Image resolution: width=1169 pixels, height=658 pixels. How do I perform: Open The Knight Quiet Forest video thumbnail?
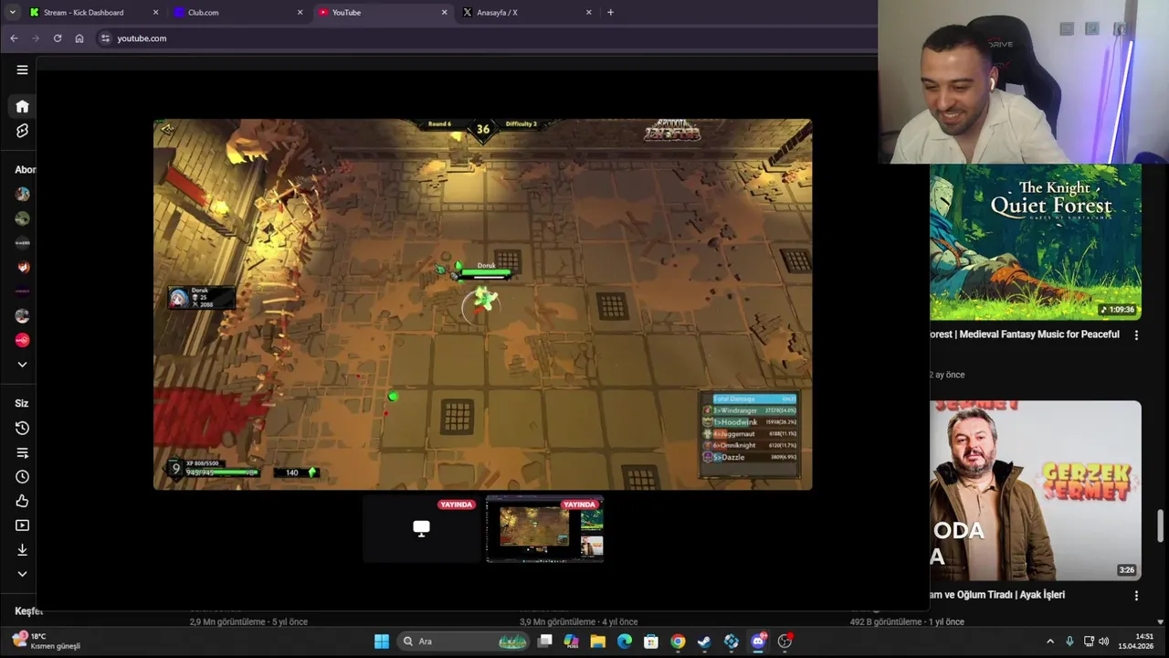tap(1036, 242)
